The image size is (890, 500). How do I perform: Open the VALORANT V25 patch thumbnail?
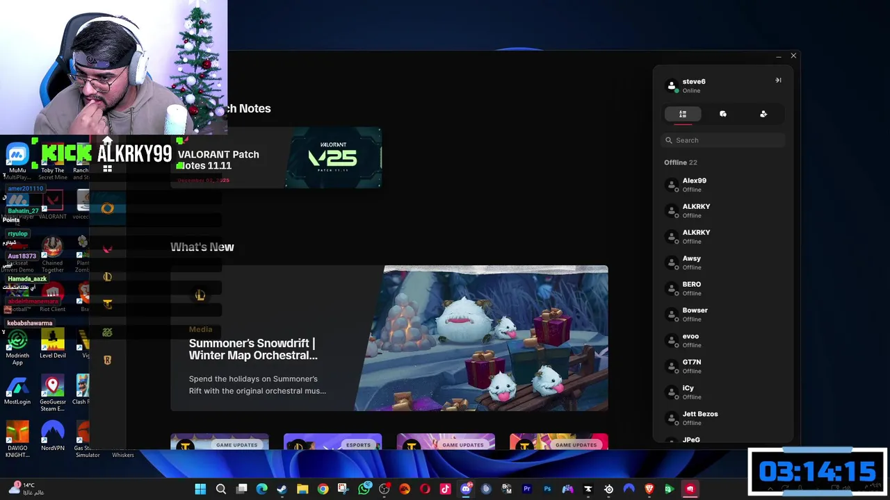[x=333, y=158]
